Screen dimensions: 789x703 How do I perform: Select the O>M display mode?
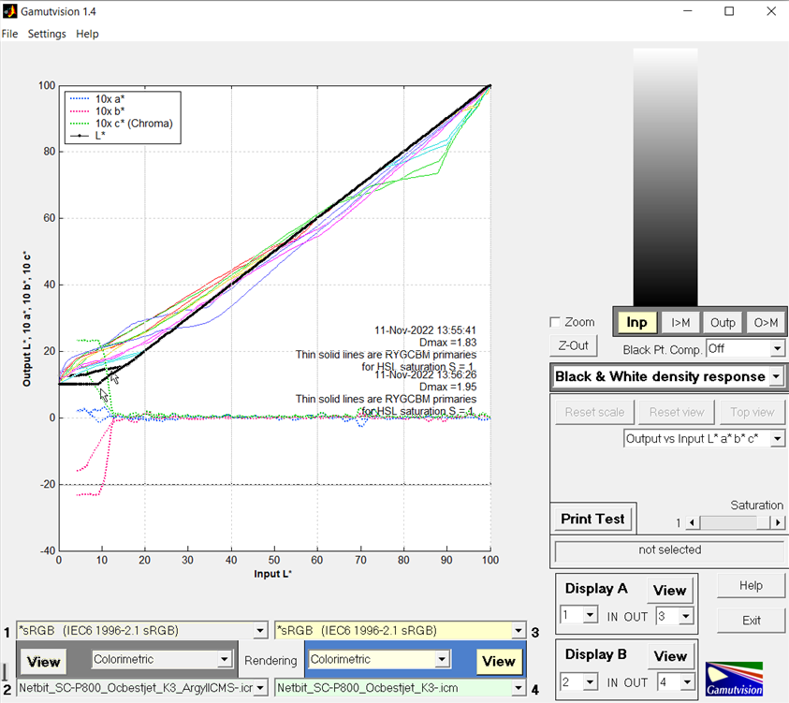[x=766, y=322]
